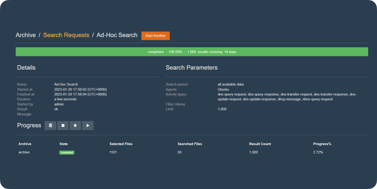The height and width of the screenshot is (189, 377).
Task: Sort by the Archive column header
Action: click(25, 144)
